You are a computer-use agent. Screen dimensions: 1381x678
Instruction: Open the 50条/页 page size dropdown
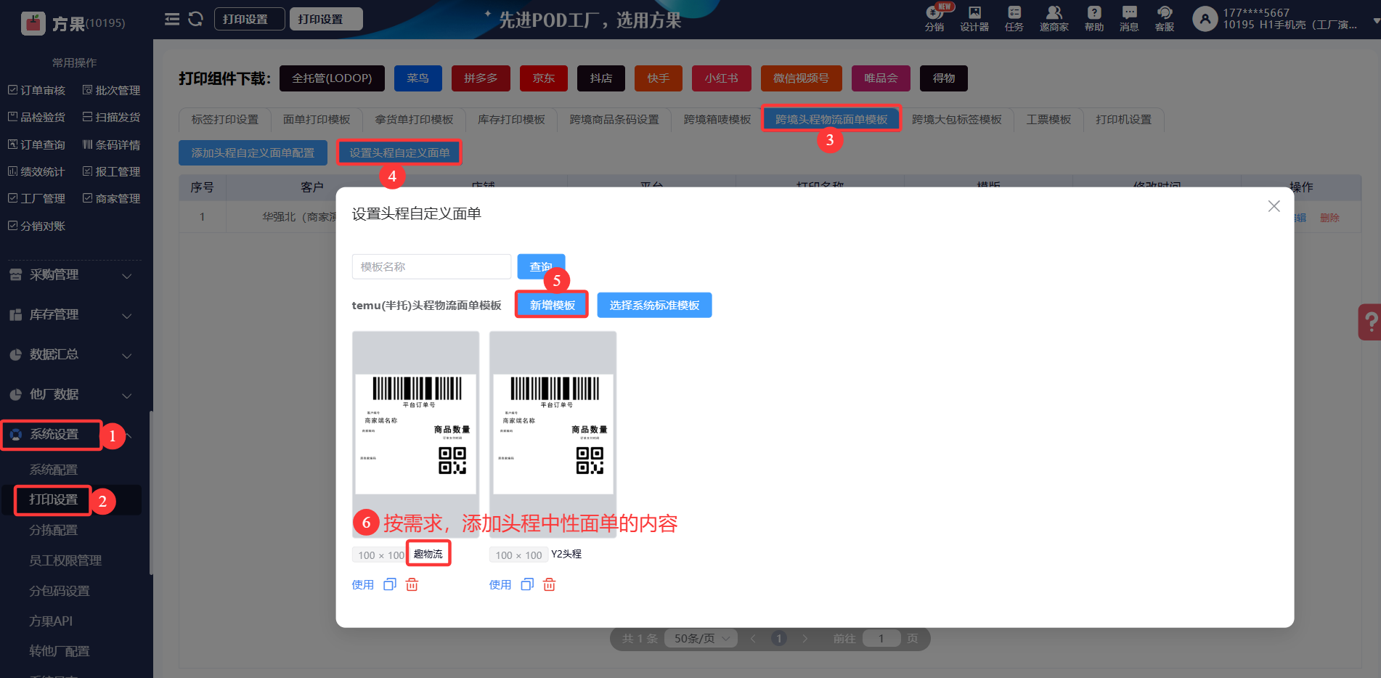(x=701, y=638)
